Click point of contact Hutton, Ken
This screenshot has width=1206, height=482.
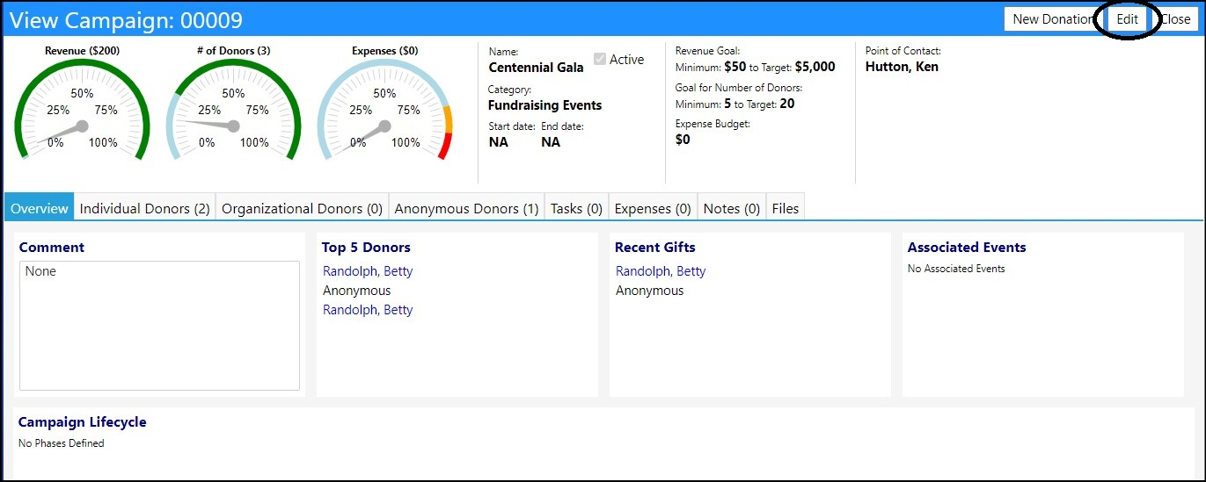(902, 67)
